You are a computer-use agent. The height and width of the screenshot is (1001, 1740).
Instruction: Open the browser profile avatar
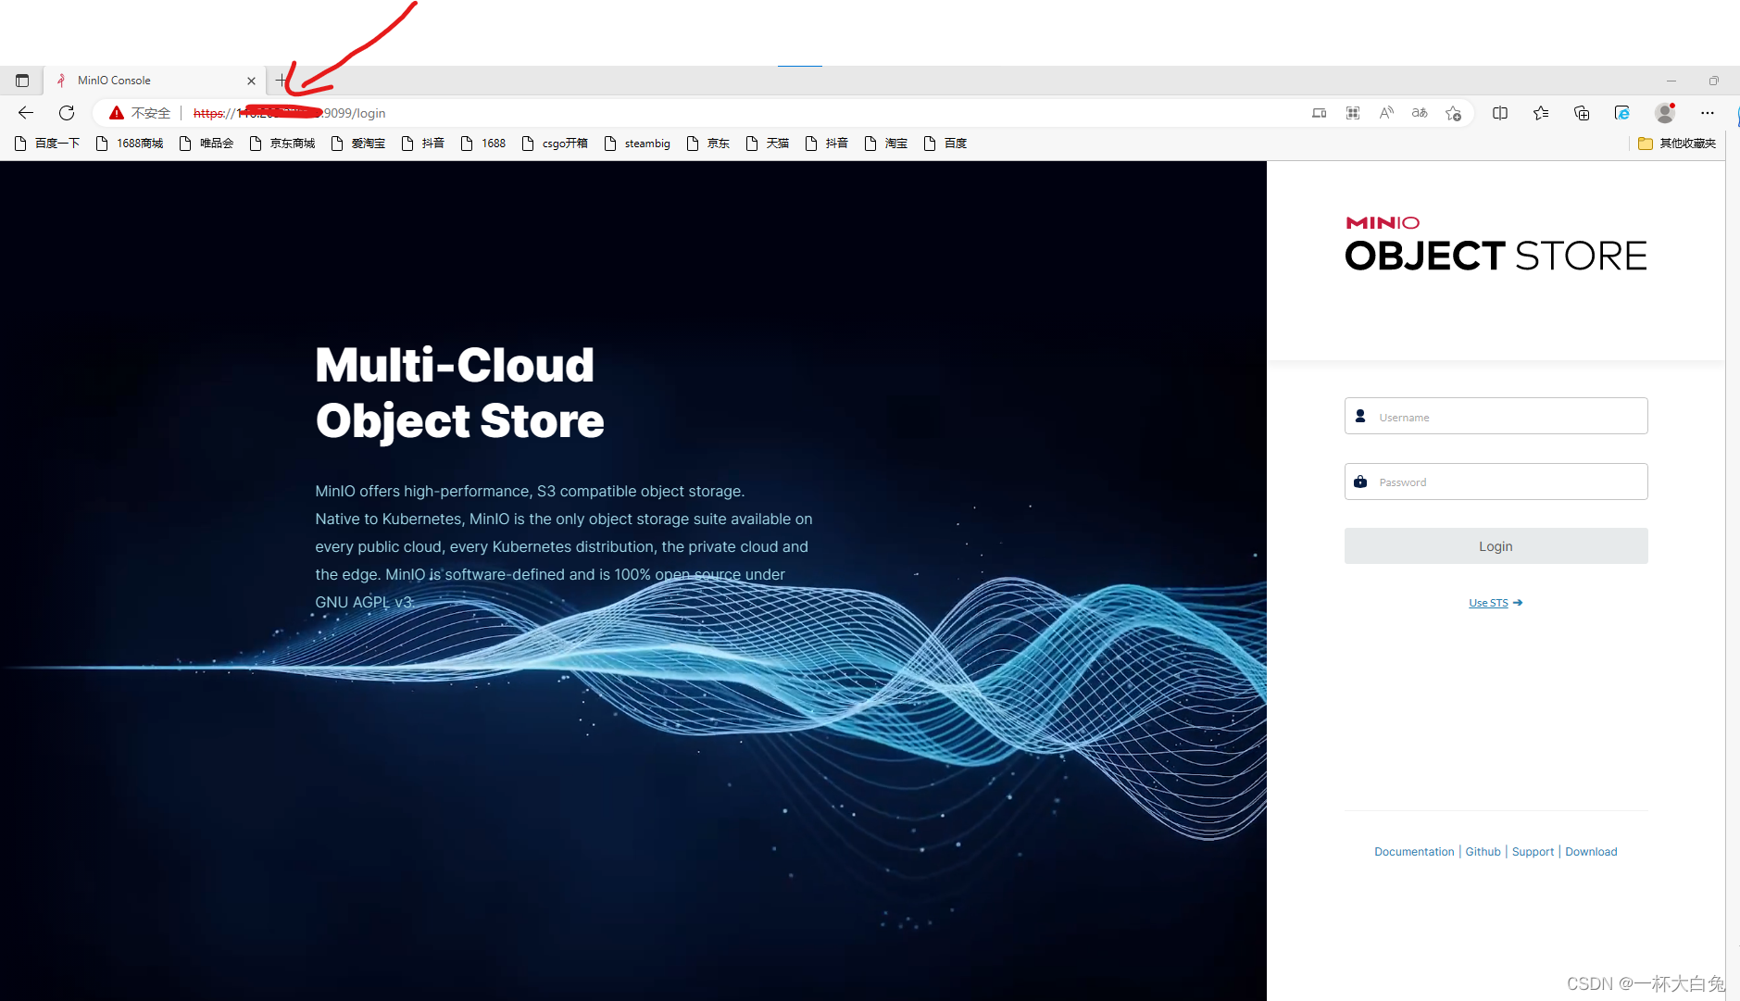tap(1665, 113)
